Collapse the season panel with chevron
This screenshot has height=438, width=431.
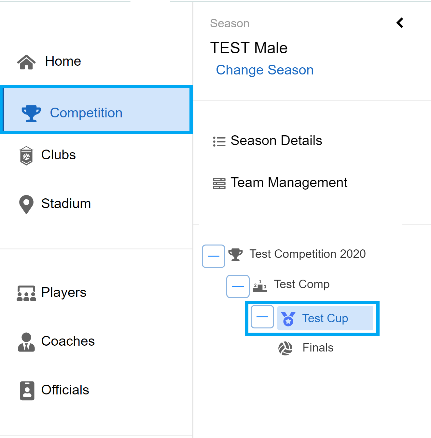pos(400,23)
